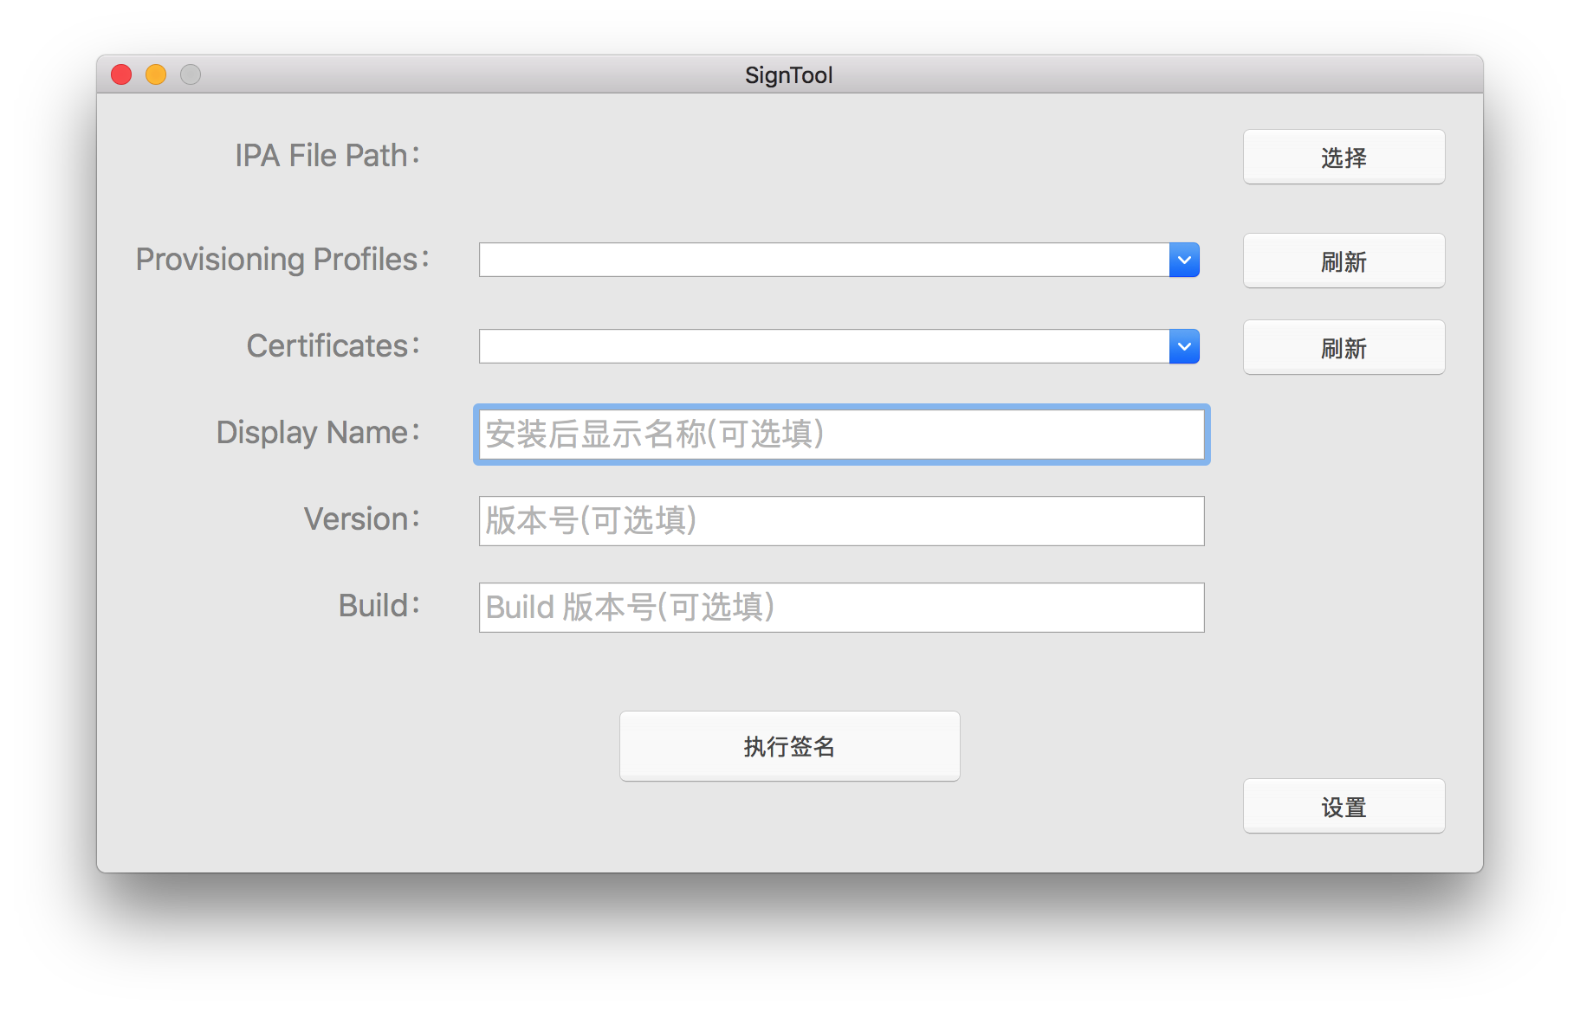Click the Version label text

tap(362, 519)
